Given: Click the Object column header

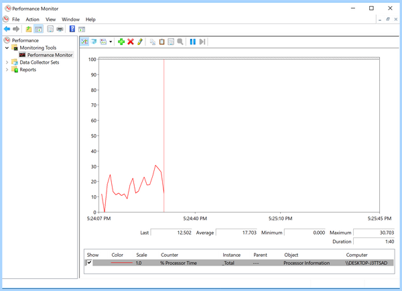Looking at the screenshot, I should pos(291,255).
